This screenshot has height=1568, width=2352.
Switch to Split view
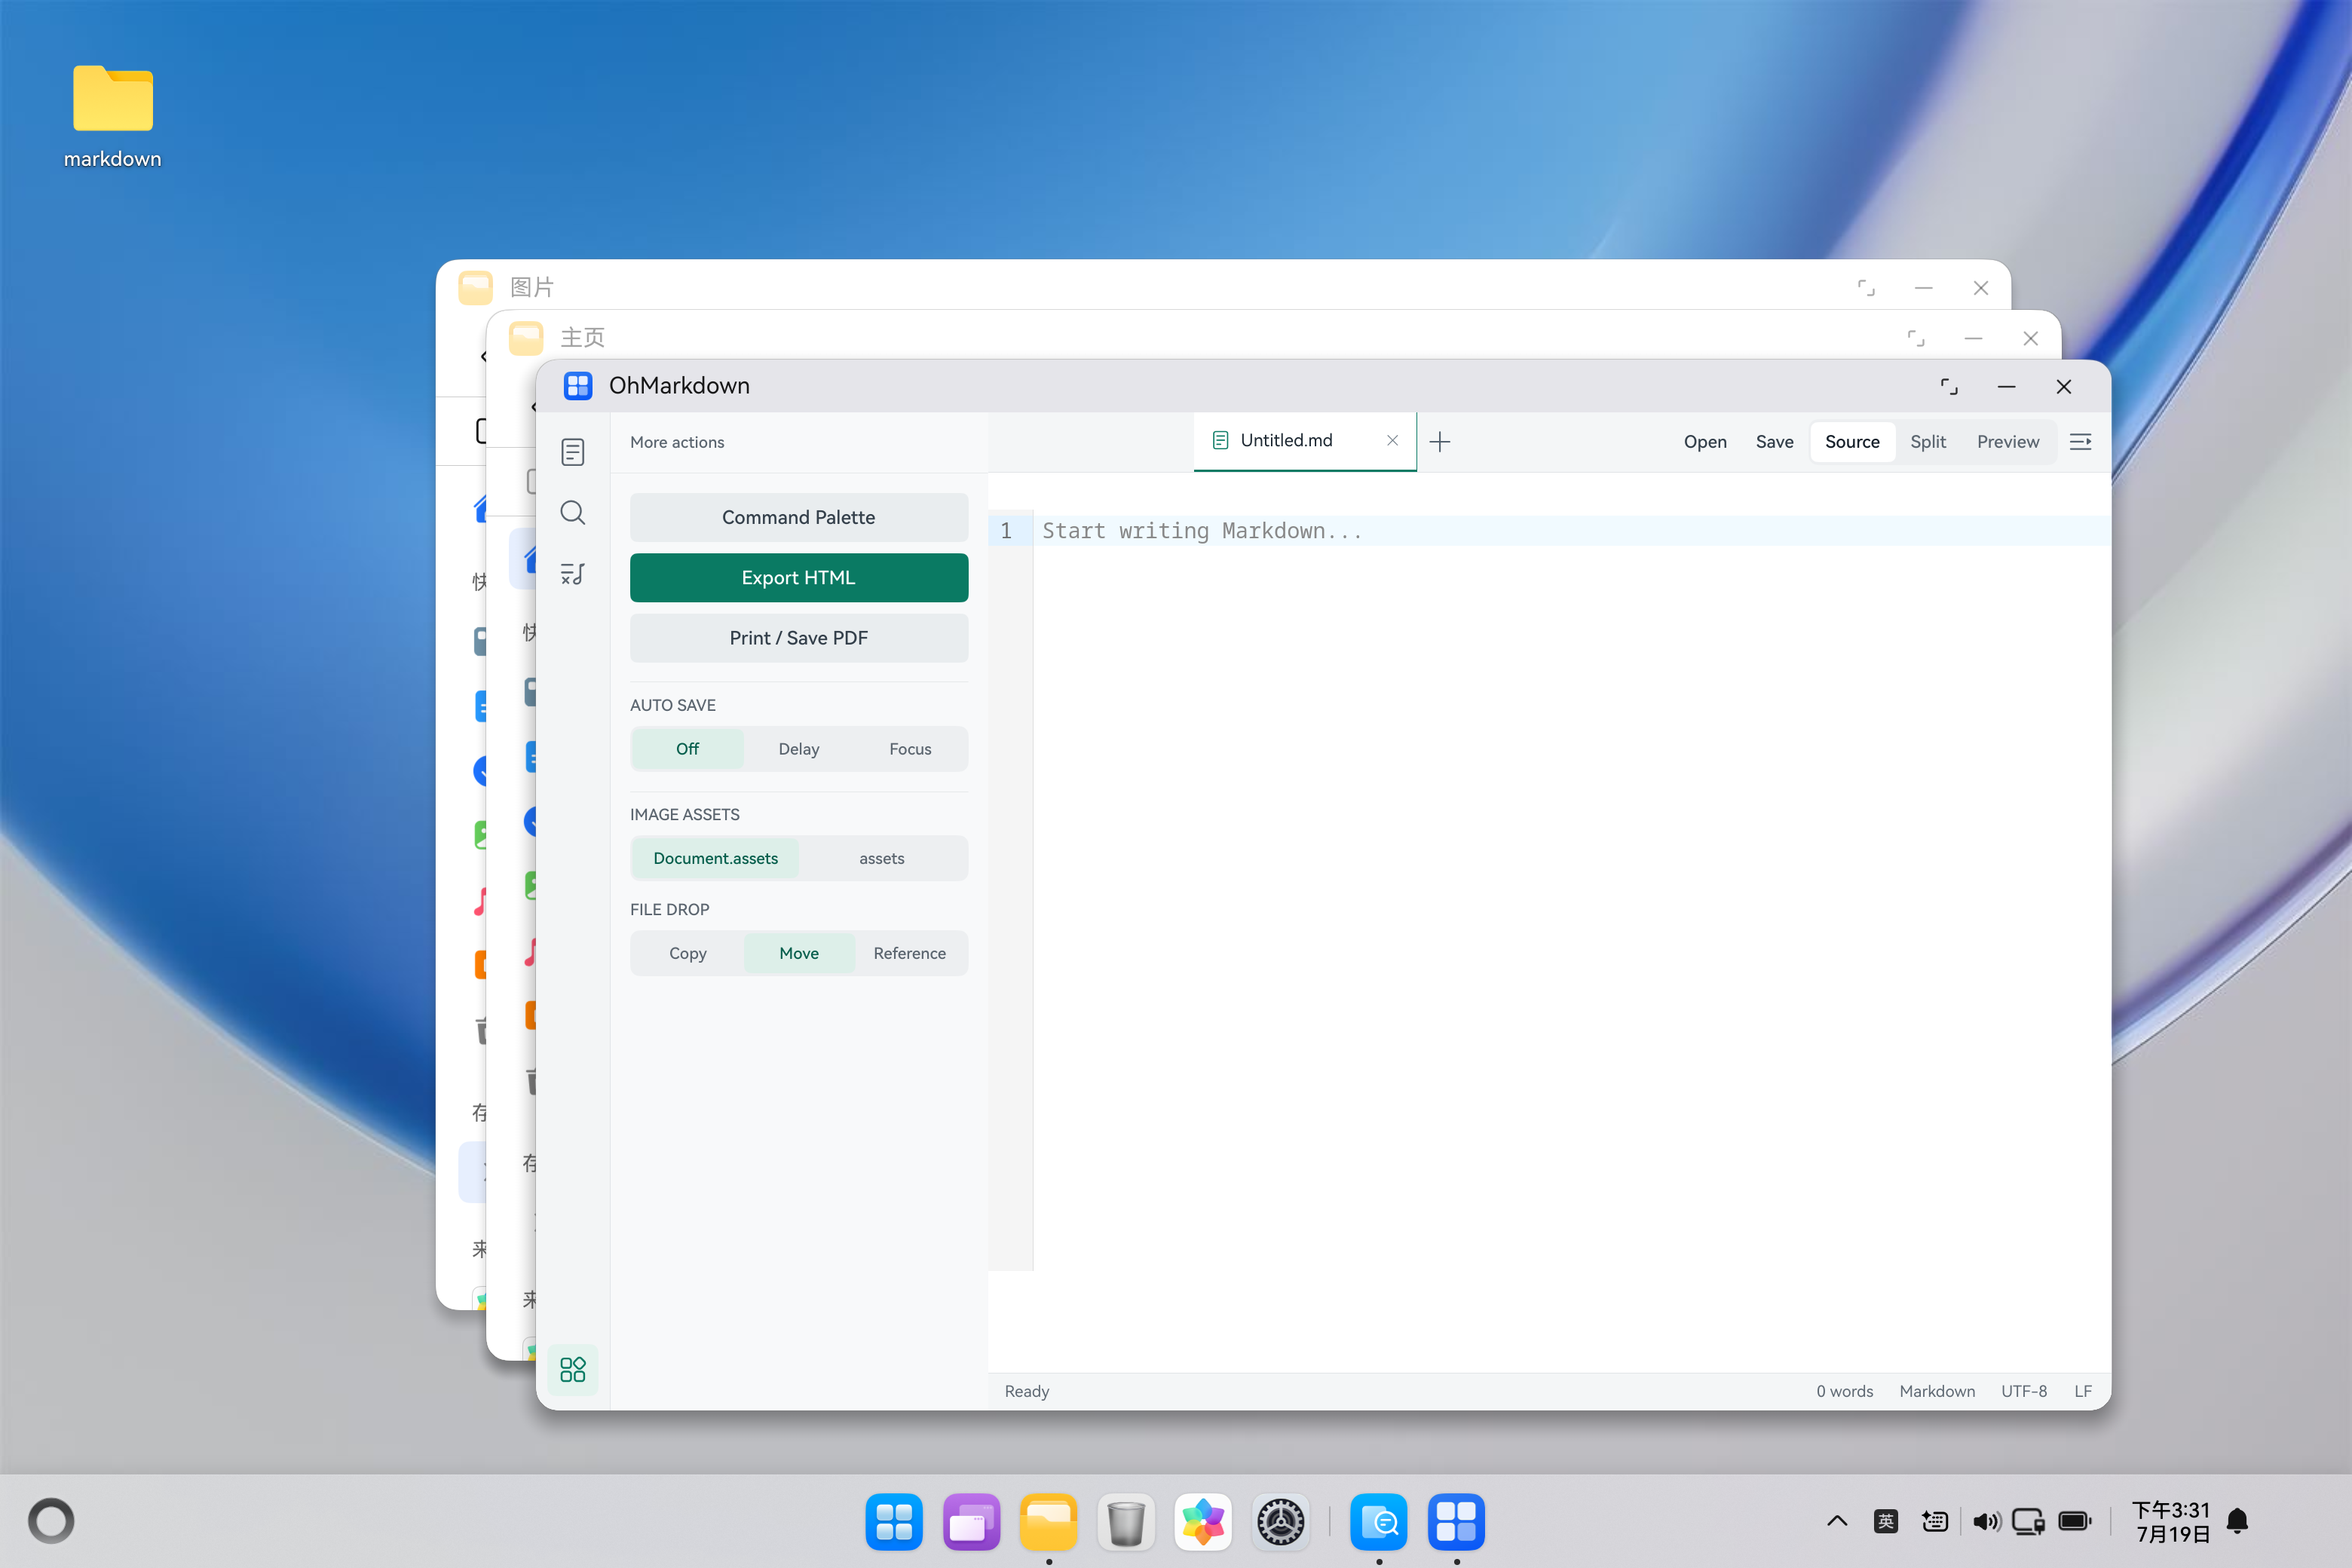(1928, 442)
